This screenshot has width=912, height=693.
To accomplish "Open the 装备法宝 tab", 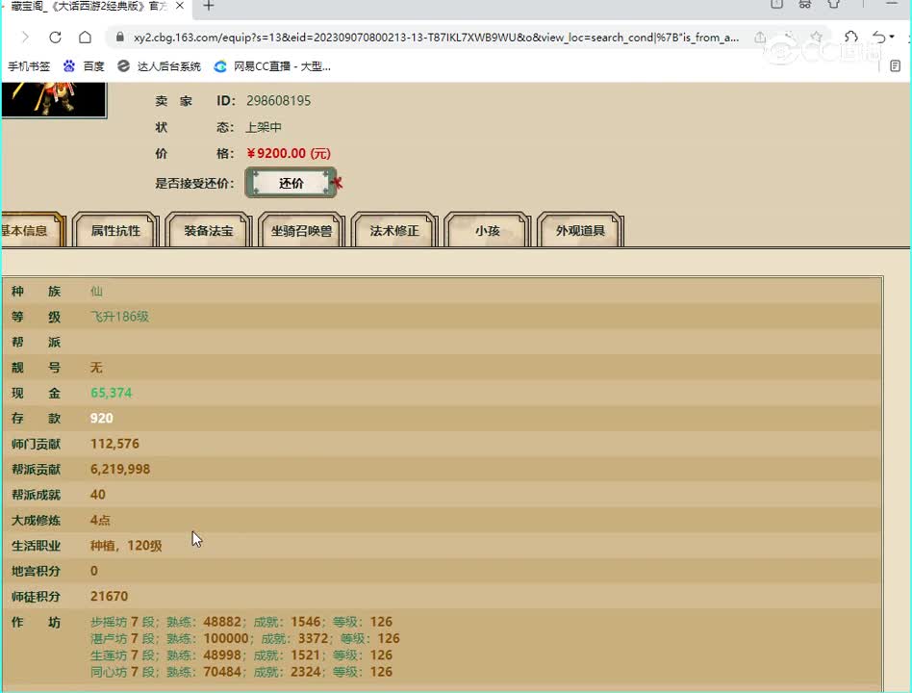I will click(x=208, y=230).
